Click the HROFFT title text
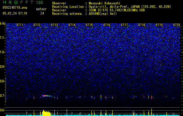The image size is (183, 116). (18, 2)
